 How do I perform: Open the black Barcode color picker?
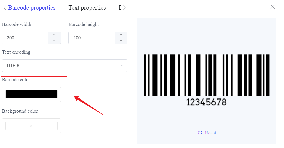(31, 94)
